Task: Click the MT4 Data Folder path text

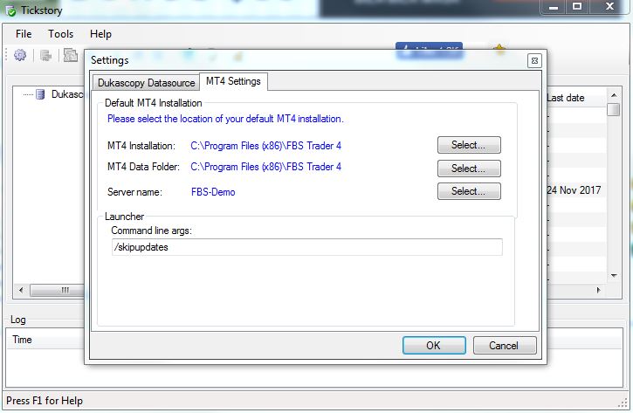Action: tap(266, 167)
